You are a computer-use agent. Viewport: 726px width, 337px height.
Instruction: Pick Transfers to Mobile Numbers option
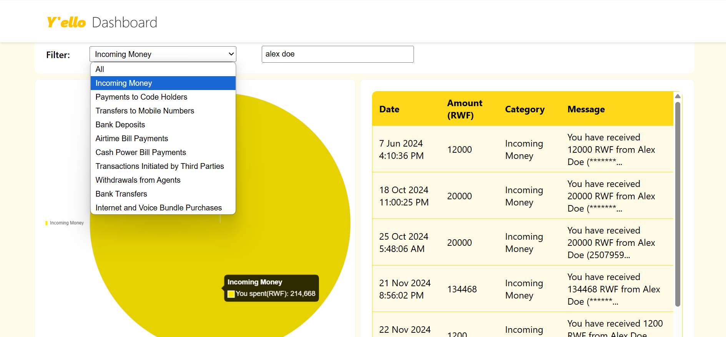click(145, 111)
